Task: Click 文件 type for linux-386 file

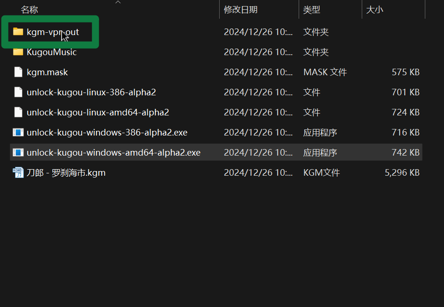Action: (x=312, y=93)
